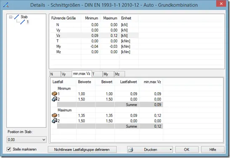230x158 pixels.
Task: Click the Stab root member icon
Action: pyautogui.click(x=16, y=17)
